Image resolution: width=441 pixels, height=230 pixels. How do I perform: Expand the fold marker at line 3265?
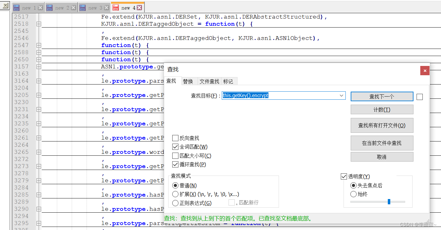click(x=39, y=152)
